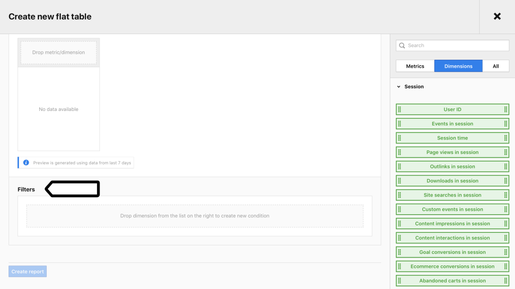Grab right drag handle of Custom events in session
This screenshot has height=289, width=515.
tap(505, 209)
